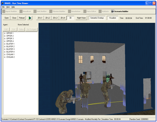Image resolution: width=157 pixels, height=122 pixels.
Task: Open the Simulation module icon
Action: (x=69, y=11)
